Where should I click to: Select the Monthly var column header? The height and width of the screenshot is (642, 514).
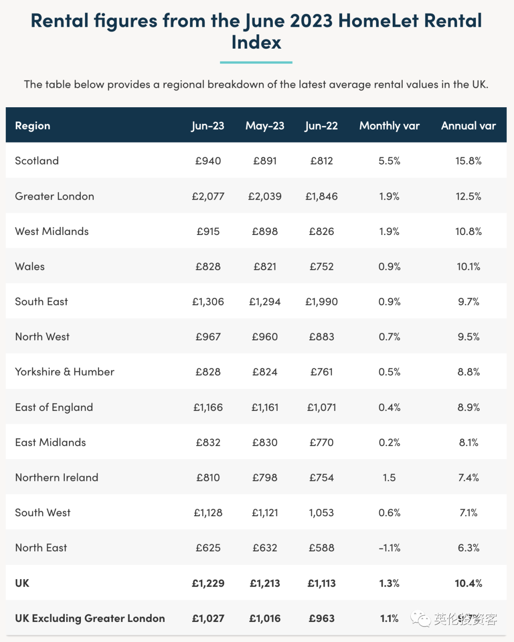click(389, 126)
